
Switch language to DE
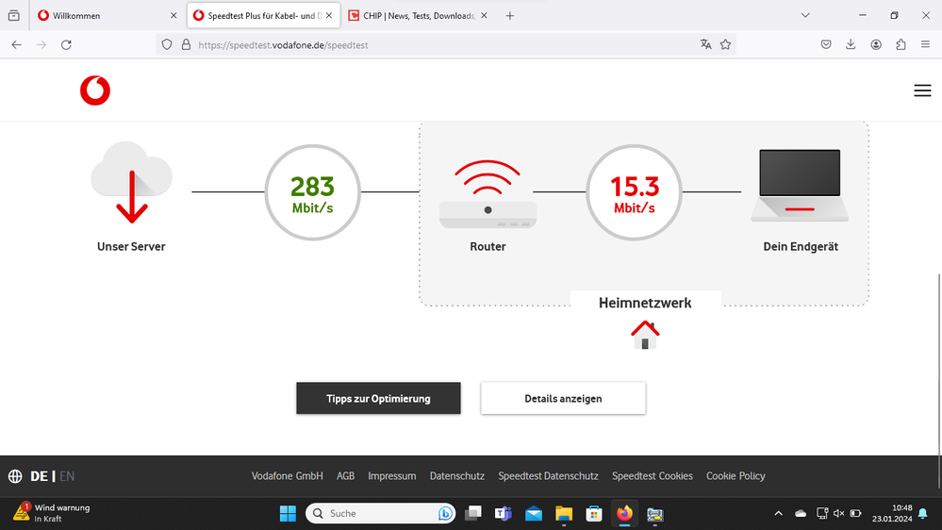pyautogui.click(x=39, y=476)
